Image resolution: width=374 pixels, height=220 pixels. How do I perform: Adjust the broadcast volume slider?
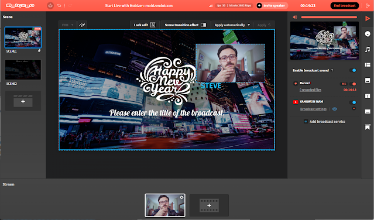(x=329, y=17)
